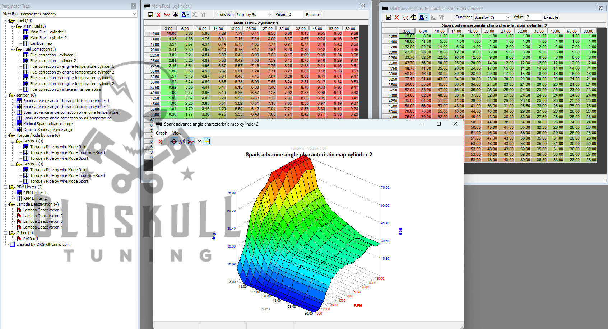Click the red X icon in graph window toolbar

point(161,141)
